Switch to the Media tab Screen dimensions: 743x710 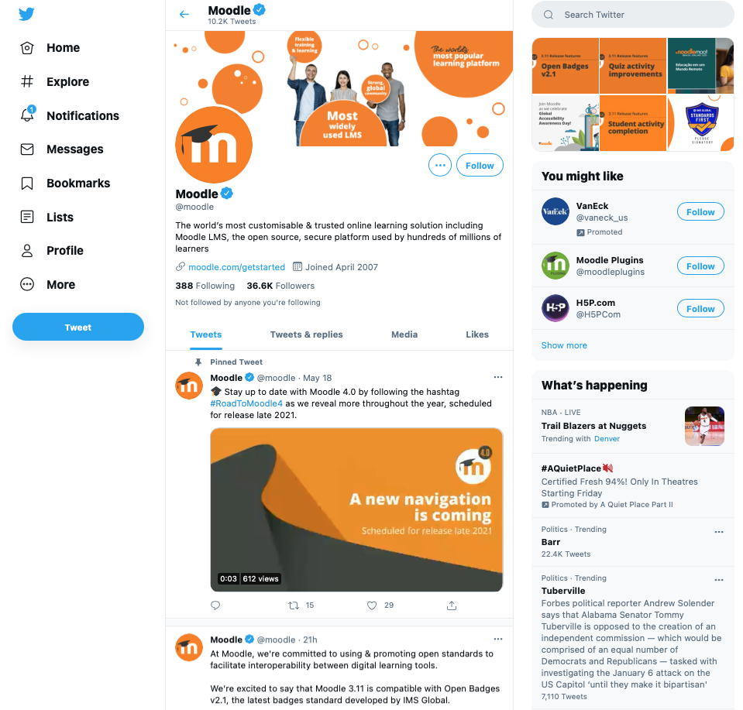(404, 334)
